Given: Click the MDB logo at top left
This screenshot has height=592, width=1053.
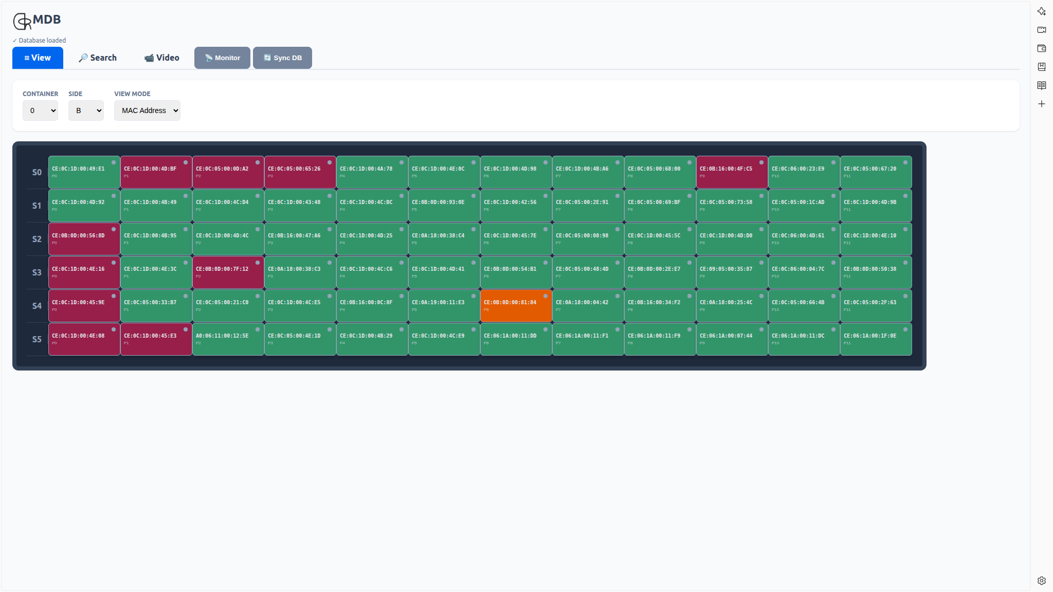Looking at the screenshot, I should 37,21.
